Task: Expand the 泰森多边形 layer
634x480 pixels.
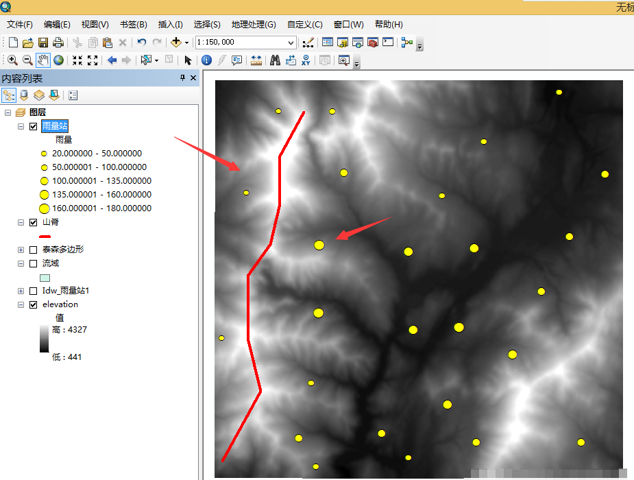Action: pyautogui.click(x=21, y=250)
